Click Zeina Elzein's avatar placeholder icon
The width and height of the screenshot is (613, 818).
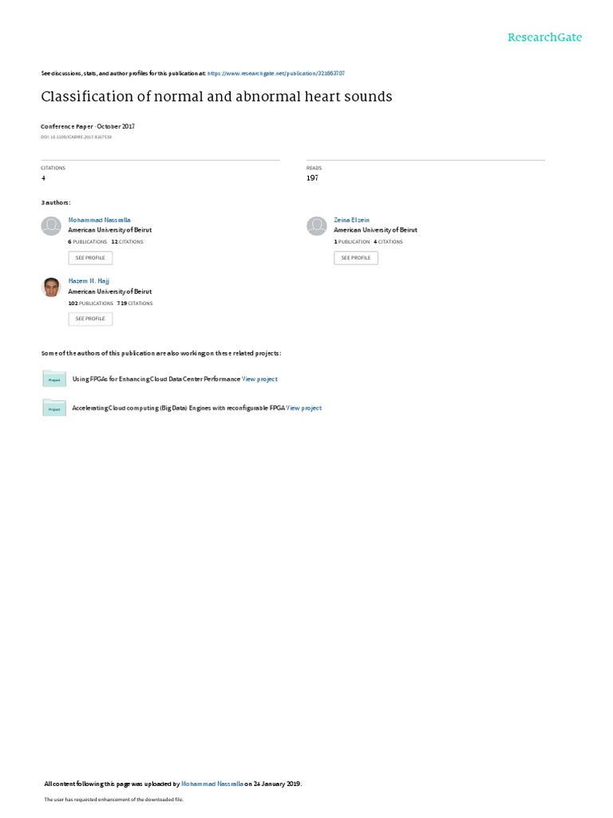pyautogui.click(x=316, y=226)
